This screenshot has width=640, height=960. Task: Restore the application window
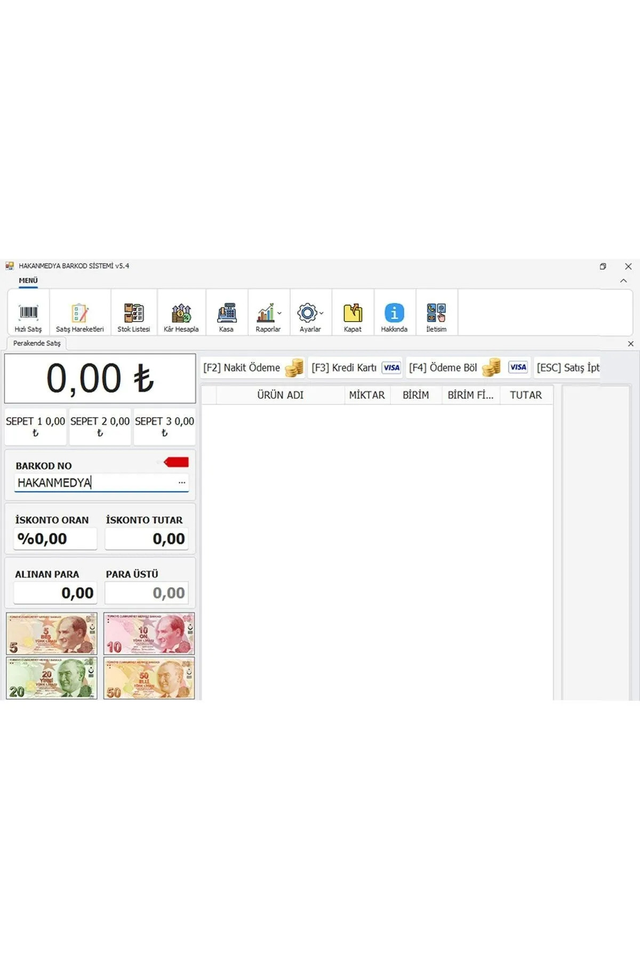(x=603, y=266)
